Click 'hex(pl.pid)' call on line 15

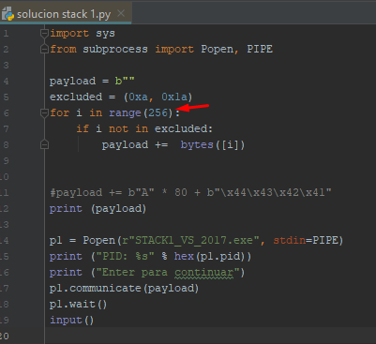pyautogui.click(x=209, y=257)
